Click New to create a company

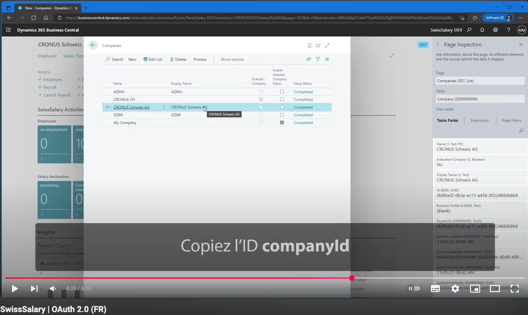tap(132, 59)
